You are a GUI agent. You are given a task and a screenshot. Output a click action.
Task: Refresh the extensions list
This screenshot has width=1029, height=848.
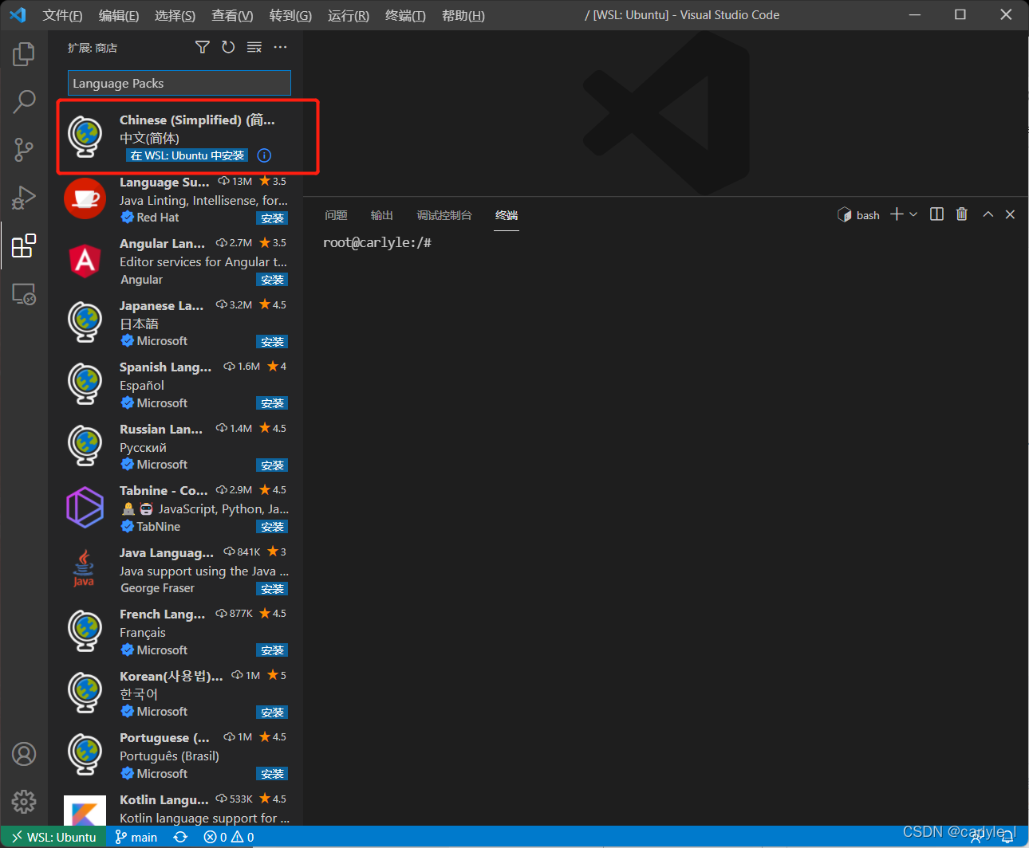click(228, 47)
